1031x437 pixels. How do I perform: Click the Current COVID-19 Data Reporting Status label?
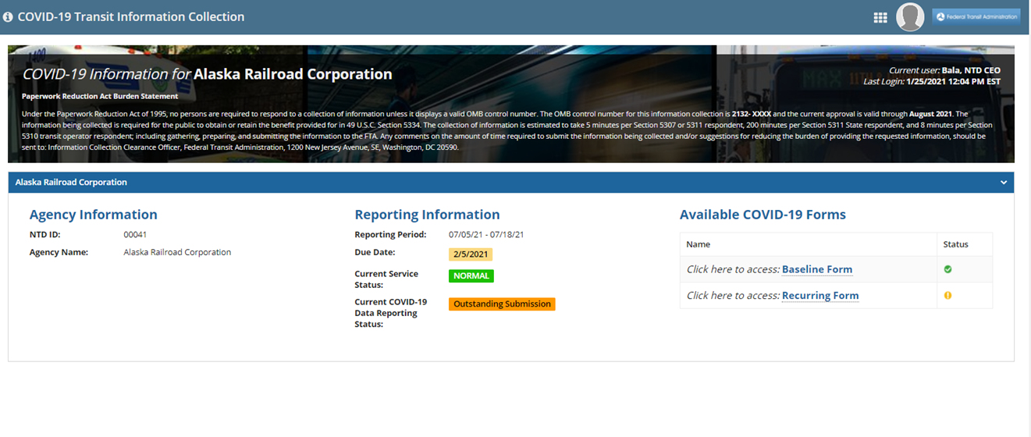click(391, 313)
